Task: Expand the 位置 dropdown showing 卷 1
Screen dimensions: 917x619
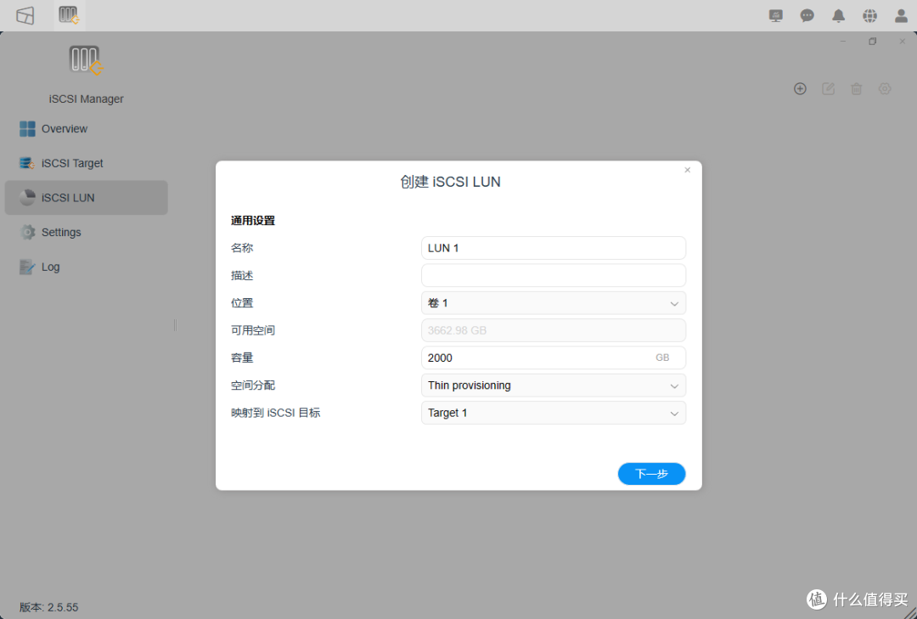Action: [554, 303]
